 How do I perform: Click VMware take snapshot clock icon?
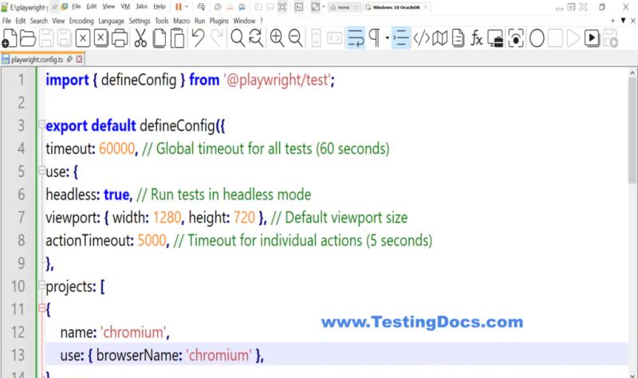click(218, 7)
